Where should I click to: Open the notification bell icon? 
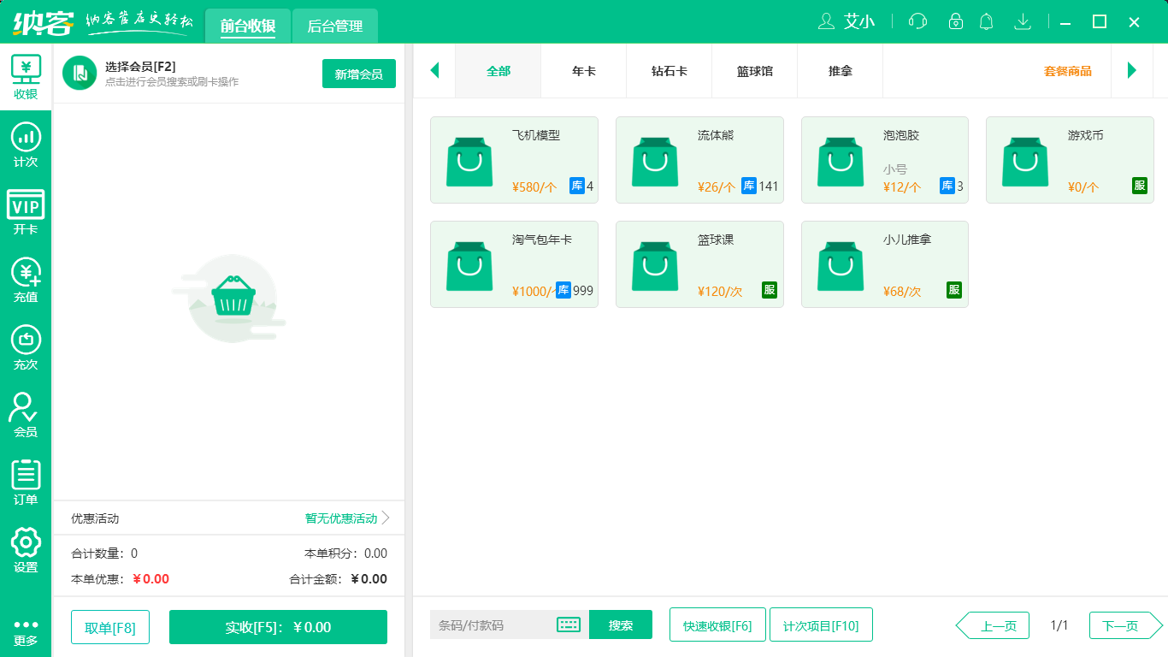click(x=986, y=21)
